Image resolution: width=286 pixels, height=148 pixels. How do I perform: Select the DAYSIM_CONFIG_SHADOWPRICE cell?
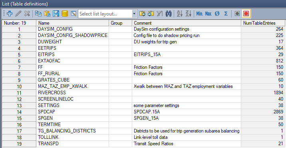tap(73, 35)
